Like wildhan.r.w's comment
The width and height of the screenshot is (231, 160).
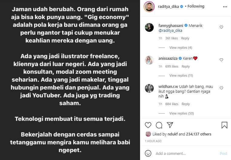(221, 88)
